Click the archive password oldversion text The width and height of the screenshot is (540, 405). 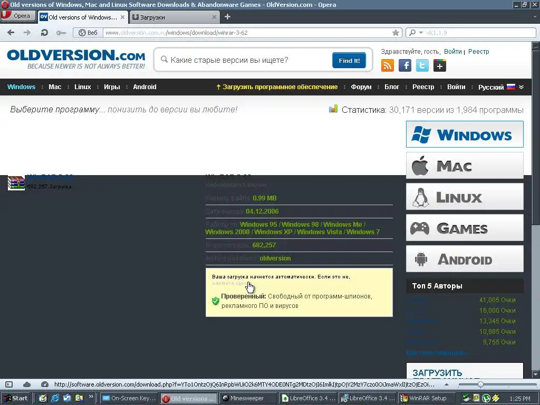click(x=275, y=258)
